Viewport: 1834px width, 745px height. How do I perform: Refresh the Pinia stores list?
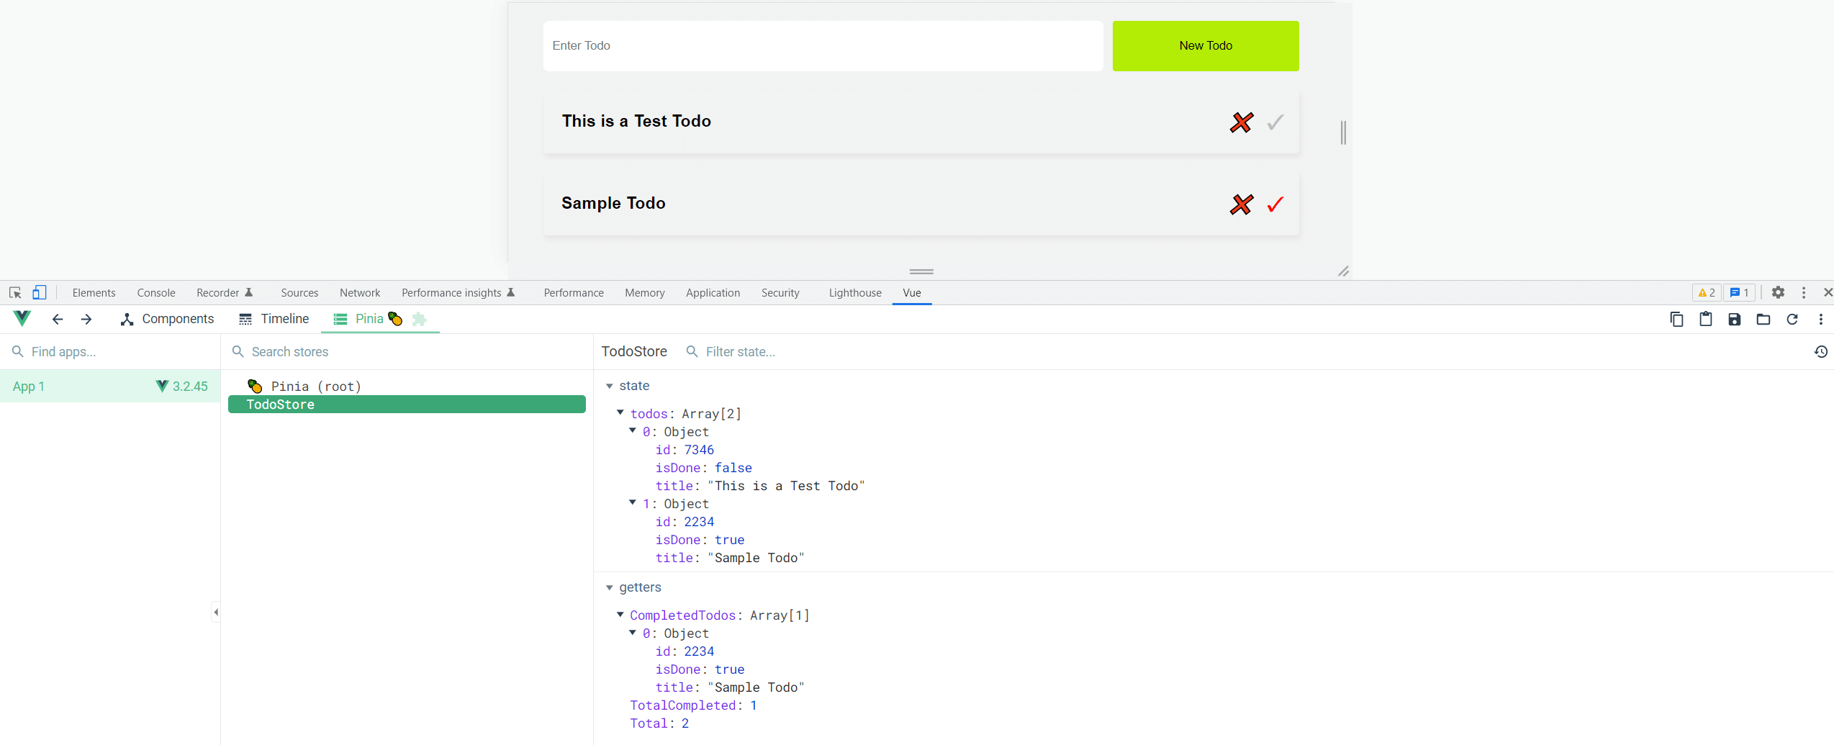click(x=1792, y=319)
